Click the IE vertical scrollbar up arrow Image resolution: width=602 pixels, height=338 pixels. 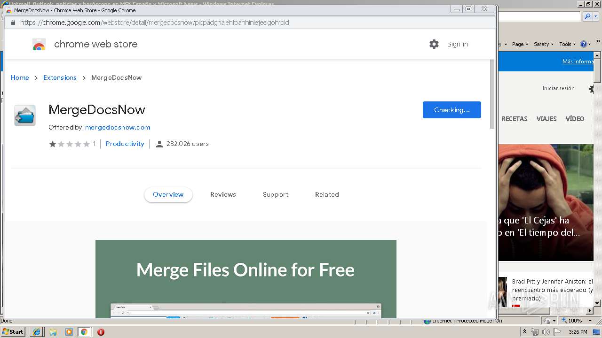pyautogui.click(x=598, y=55)
